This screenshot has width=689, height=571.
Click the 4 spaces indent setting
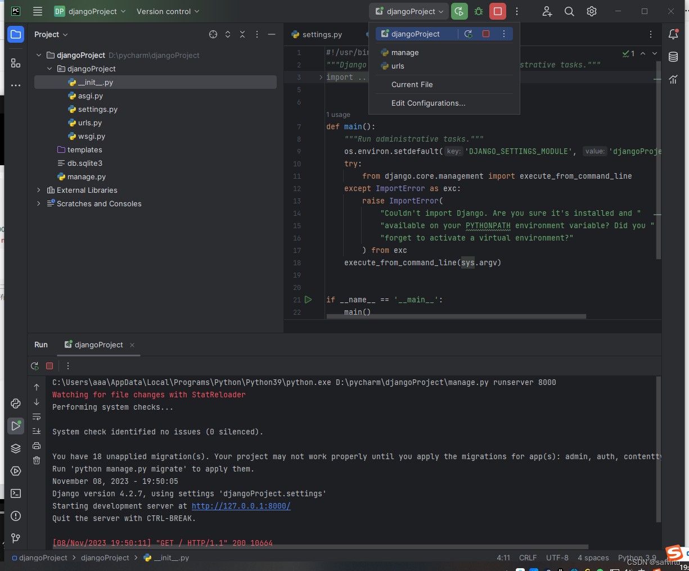(x=593, y=558)
